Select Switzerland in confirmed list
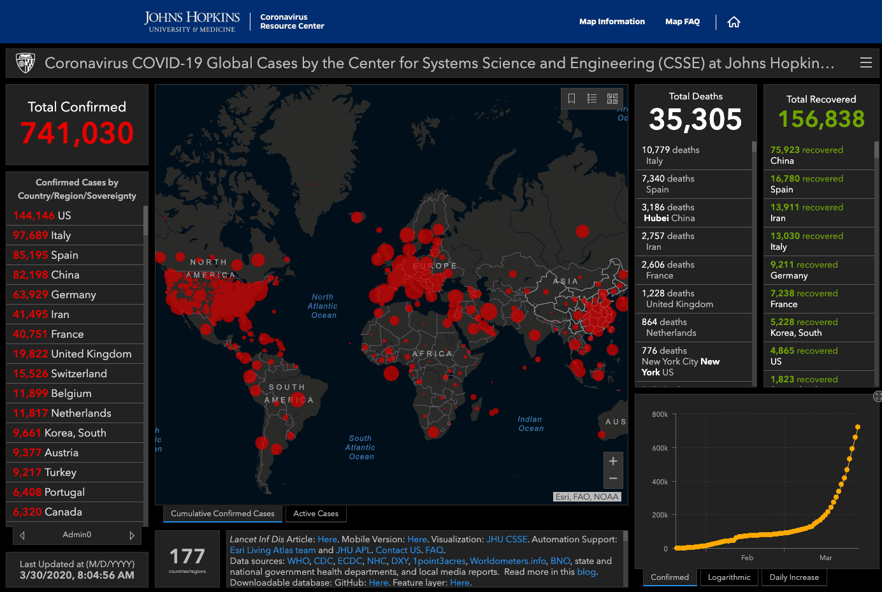 pyautogui.click(x=75, y=373)
